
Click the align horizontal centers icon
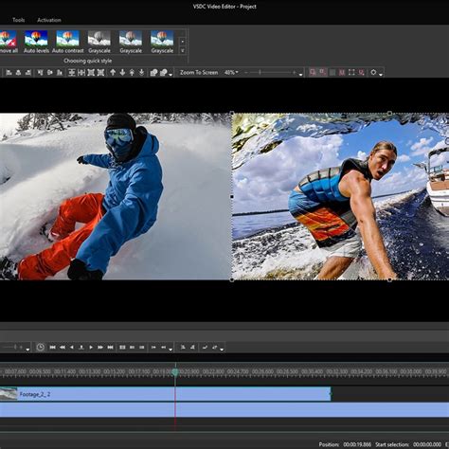18,73
